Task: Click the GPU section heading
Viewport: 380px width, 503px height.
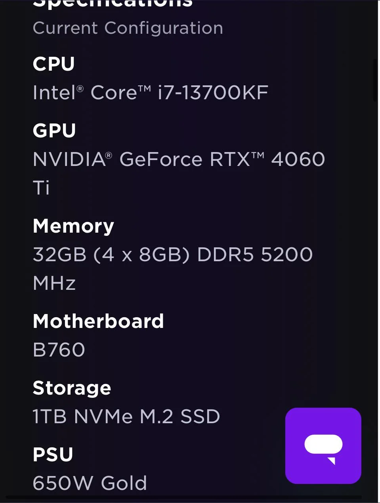Action: 54,130
